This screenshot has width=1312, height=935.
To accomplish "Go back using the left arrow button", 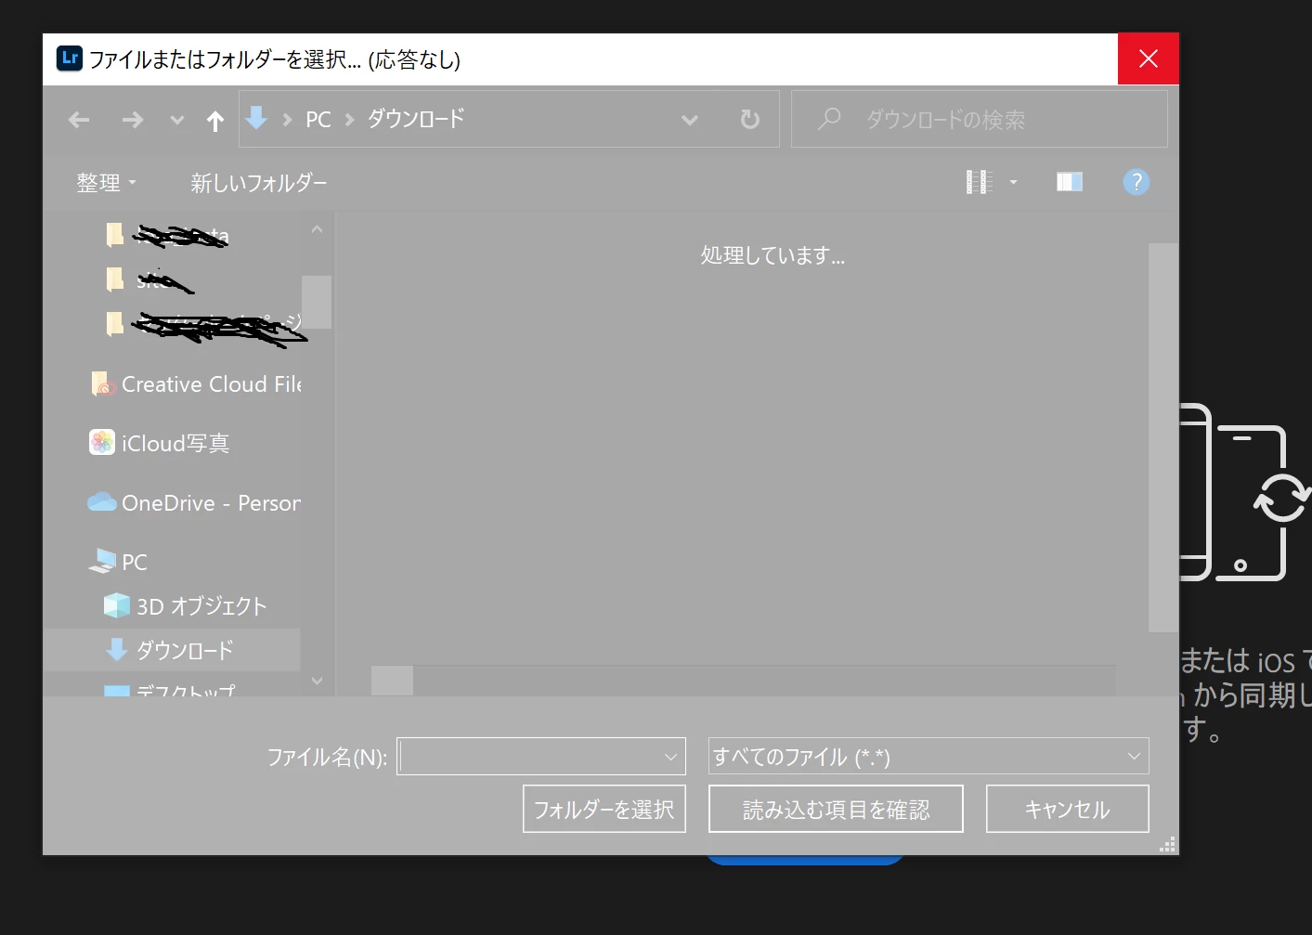I will click(x=79, y=120).
